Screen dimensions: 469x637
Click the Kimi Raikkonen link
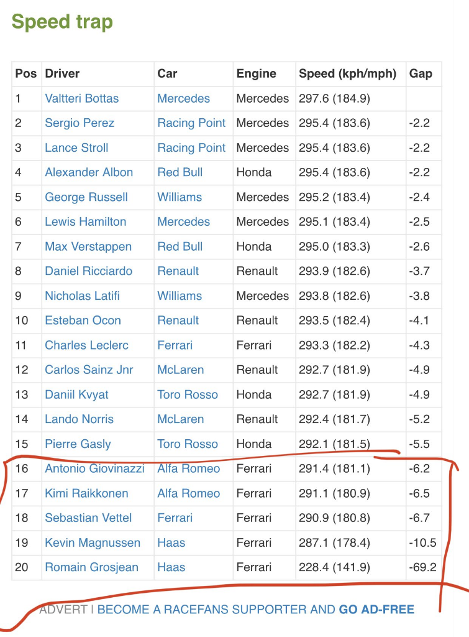(86, 493)
